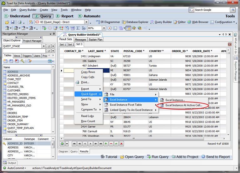Click the Search Google magnifier button
This screenshot has height=173, width=240.
233,10
